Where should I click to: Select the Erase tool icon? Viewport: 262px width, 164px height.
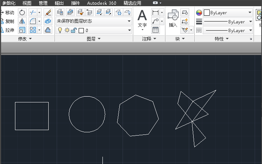48,12
